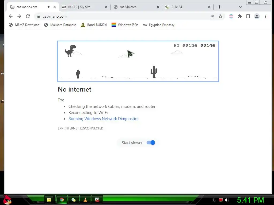This screenshot has width=274, height=205.
Task: Click the No internet heading
Action: click(75, 89)
